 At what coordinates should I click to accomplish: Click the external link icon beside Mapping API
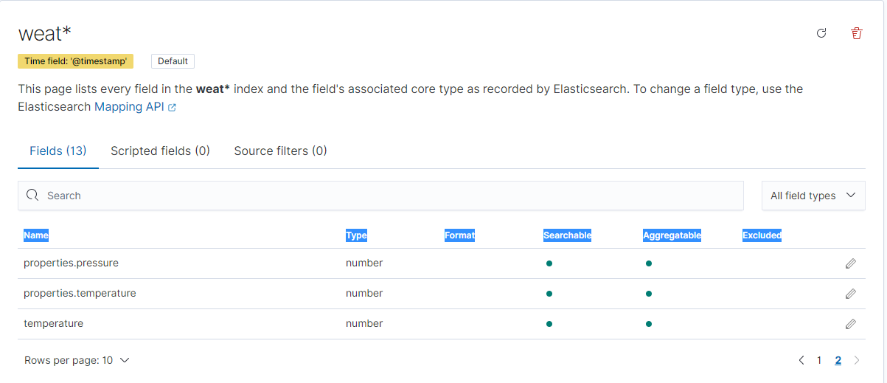(x=172, y=108)
